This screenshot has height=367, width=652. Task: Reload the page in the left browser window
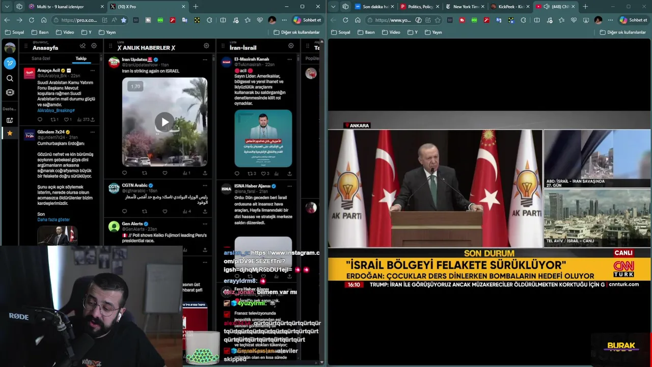tap(32, 20)
